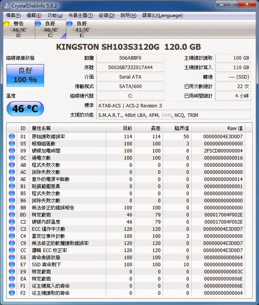Viewport: 259px width, 305px height.
Task: Click status icon of row E6 壽命曲線狀態
Action: pos(12,257)
